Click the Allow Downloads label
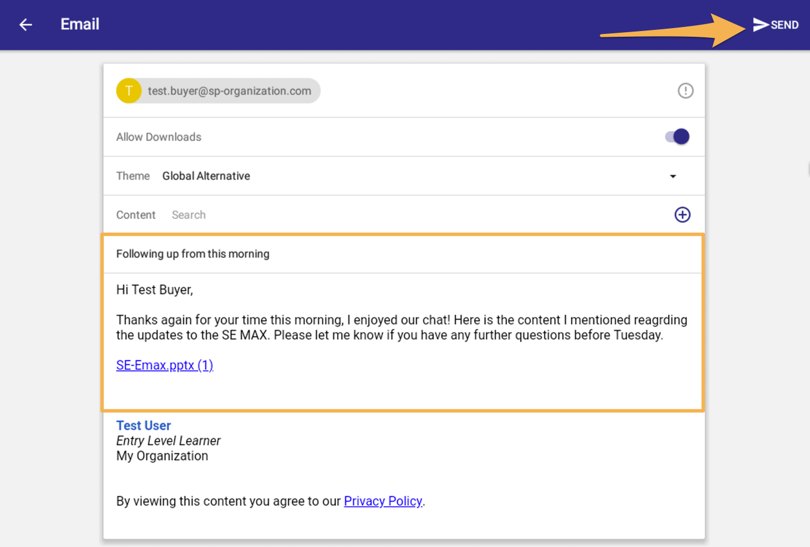This screenshot has height=547, width=810. coord(159,137)
